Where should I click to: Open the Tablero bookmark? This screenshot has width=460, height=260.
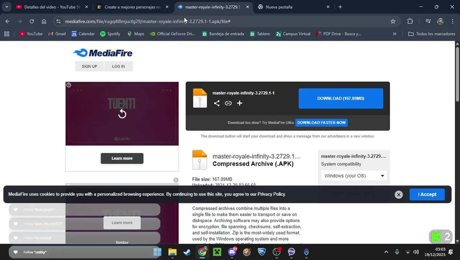(259, 34)
